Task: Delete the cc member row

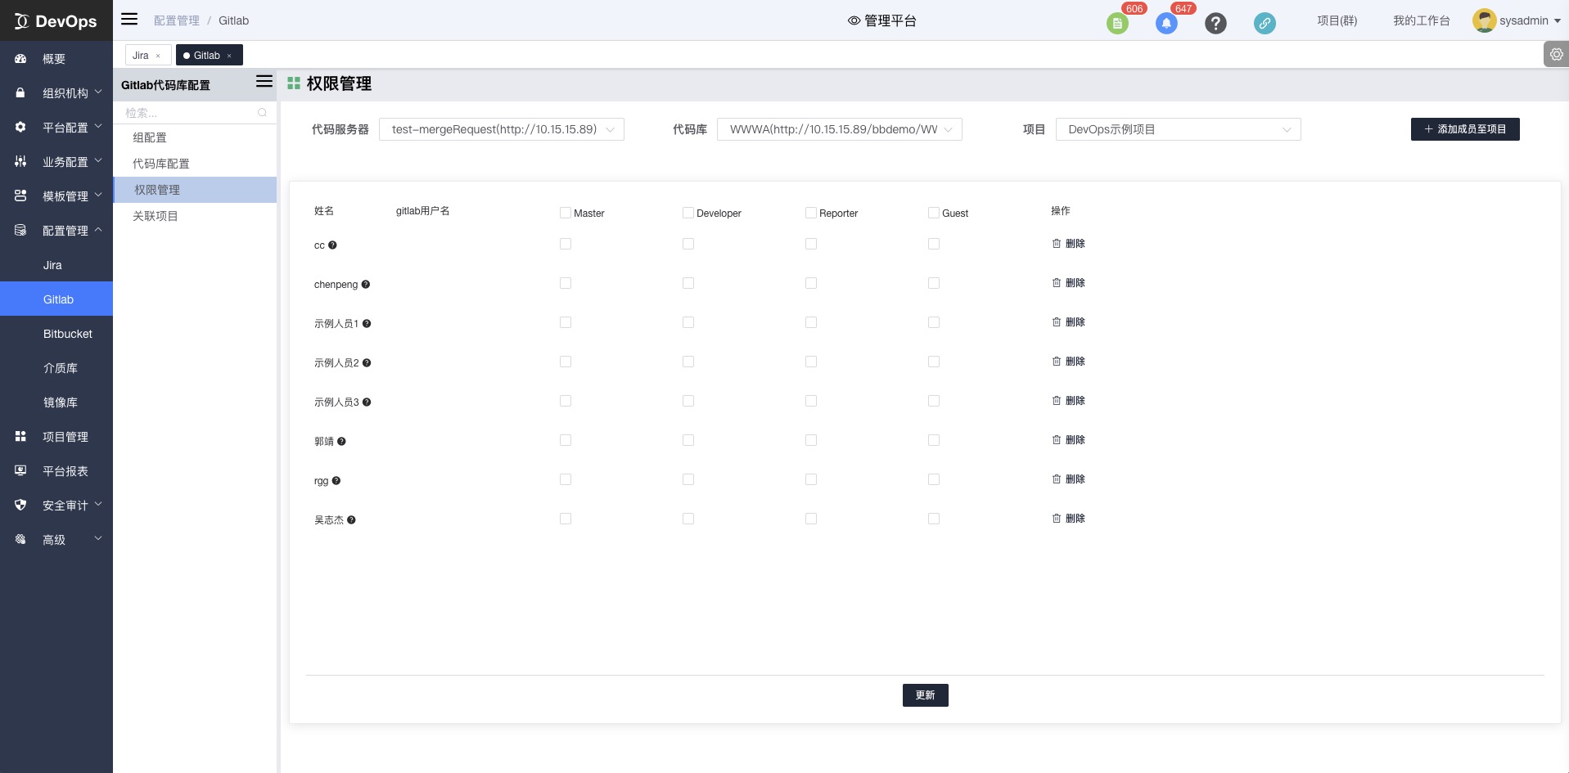Action: pyautogui.click(x=1068, y=244)
